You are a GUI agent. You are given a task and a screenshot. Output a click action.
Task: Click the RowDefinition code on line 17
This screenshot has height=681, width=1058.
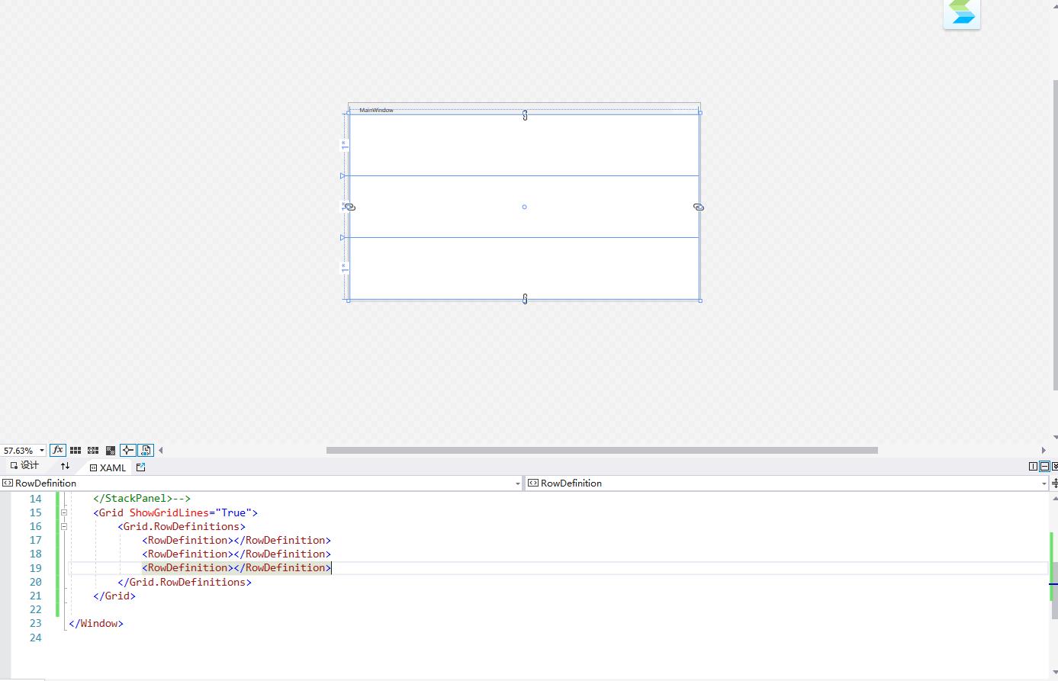tap(236, 540)
